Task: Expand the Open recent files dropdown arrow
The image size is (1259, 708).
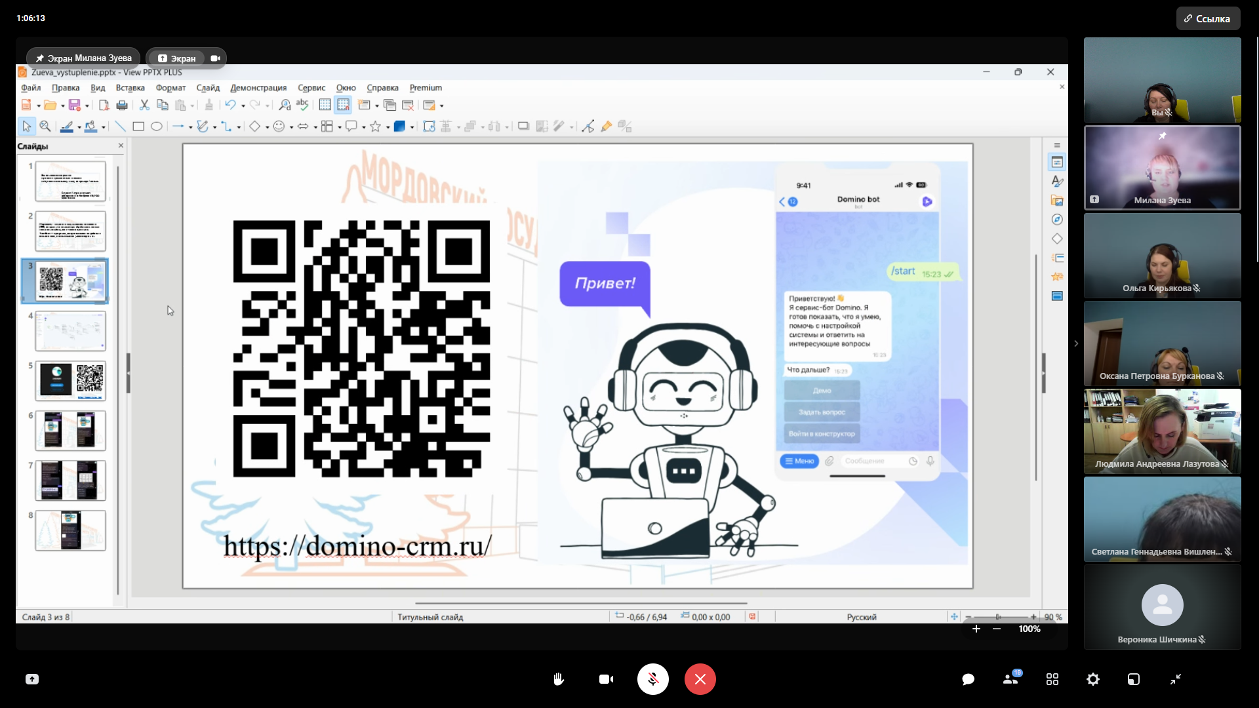Action: tap(62, 106)
